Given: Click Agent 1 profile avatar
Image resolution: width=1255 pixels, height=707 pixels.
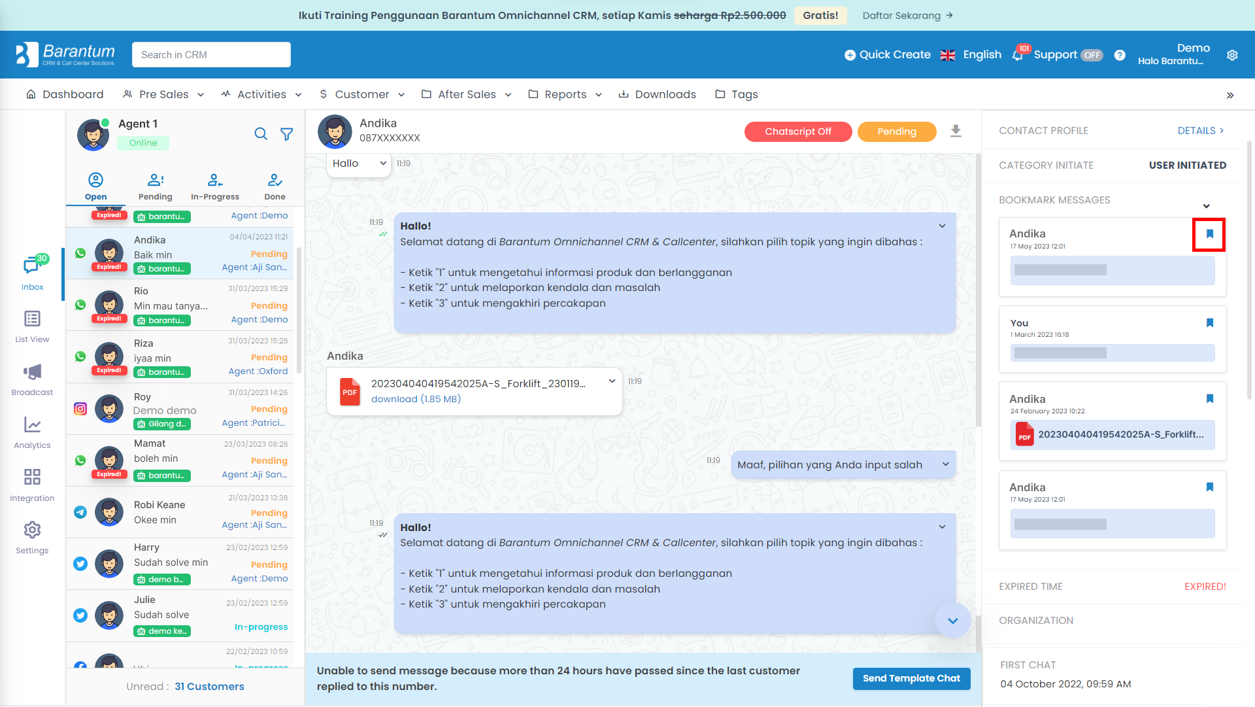Looking at the screenshot, I should (93, 134).
